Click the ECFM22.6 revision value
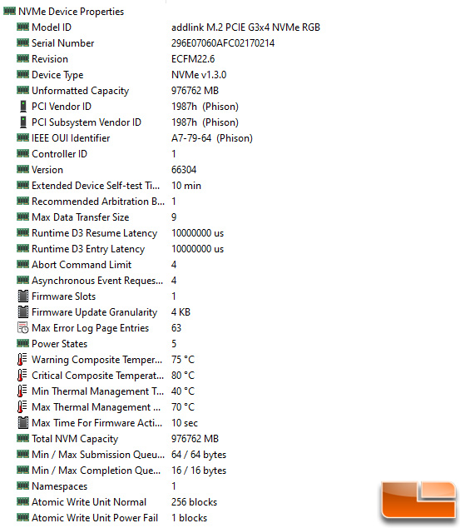Image resolution: width=460 pixels, height=528 pixels. tap(193, 59)
